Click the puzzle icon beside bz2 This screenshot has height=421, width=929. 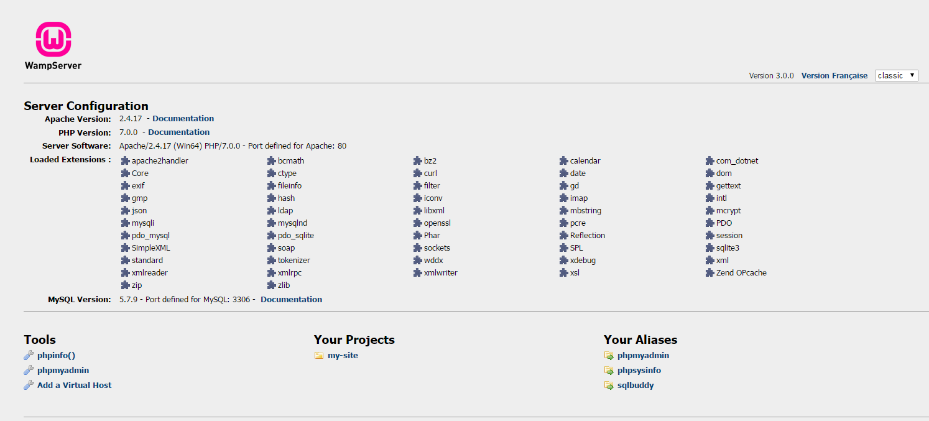point(418,160)
